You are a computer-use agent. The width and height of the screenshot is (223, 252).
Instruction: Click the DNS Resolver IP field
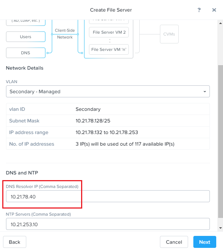click(108, 196)
